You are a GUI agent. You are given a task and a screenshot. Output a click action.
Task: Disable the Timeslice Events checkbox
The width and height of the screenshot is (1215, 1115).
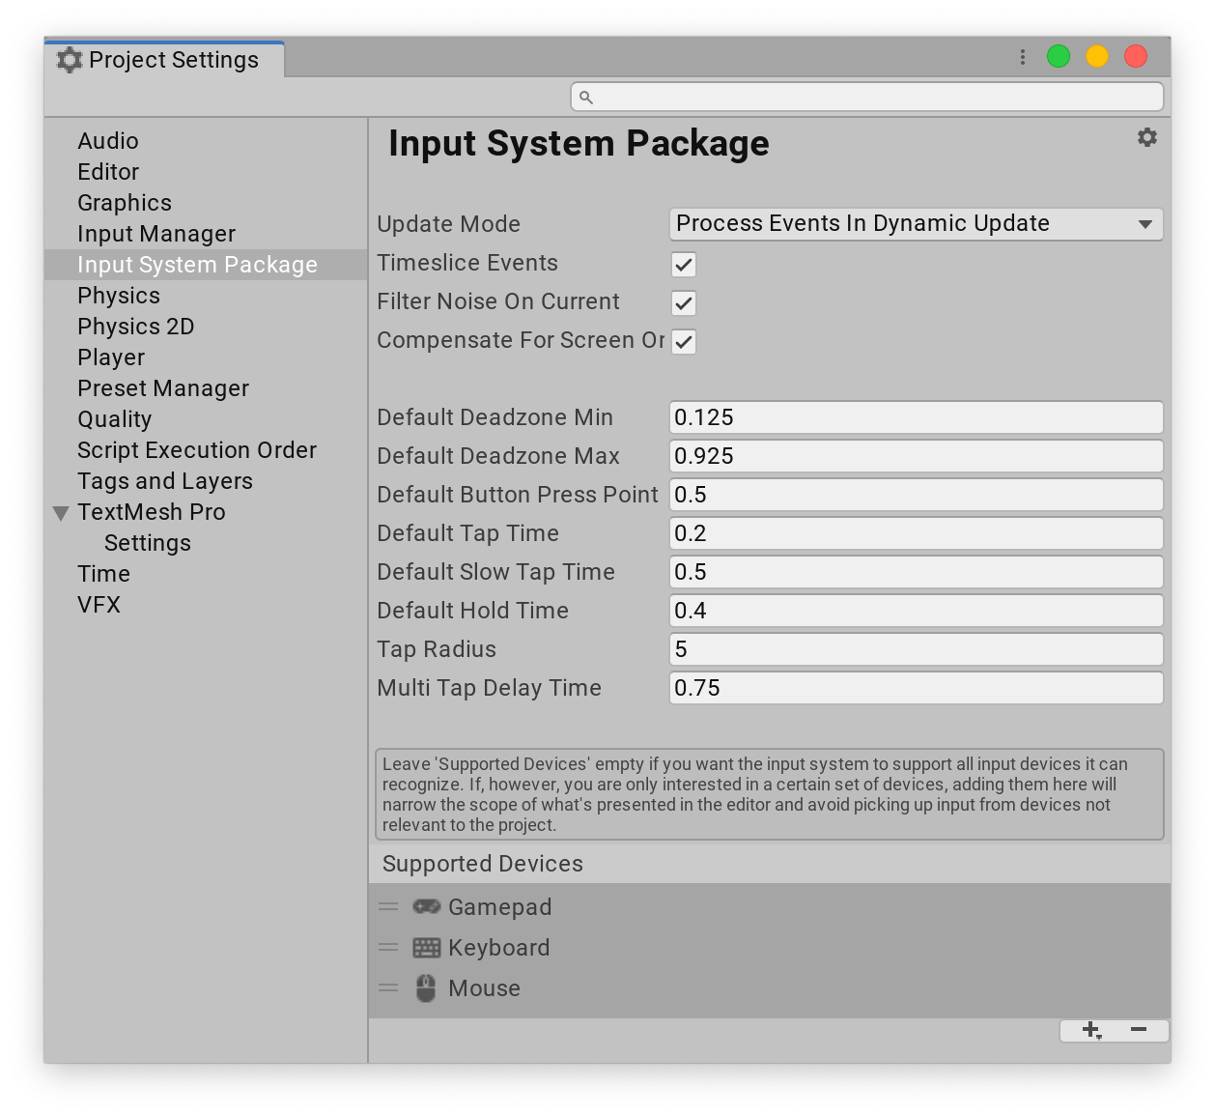point(683,264)
